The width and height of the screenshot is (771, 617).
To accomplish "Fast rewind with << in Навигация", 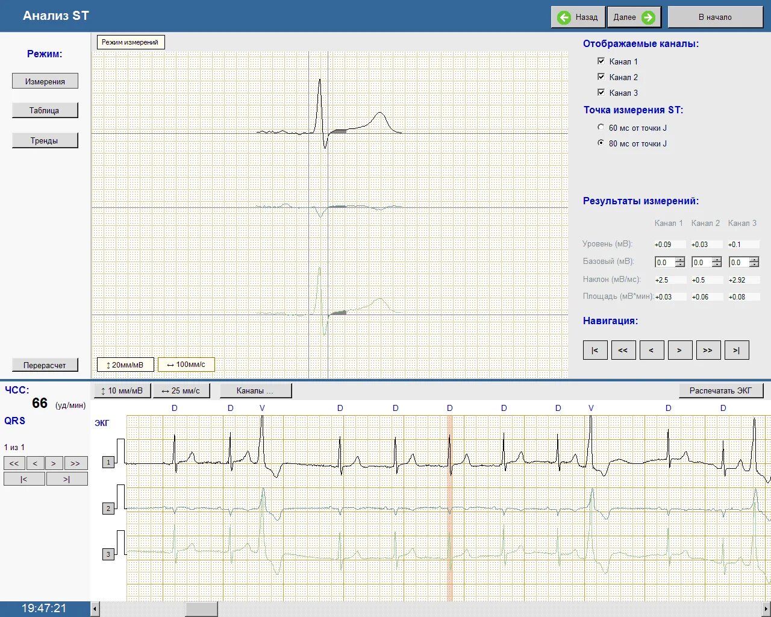I will 623,350.
